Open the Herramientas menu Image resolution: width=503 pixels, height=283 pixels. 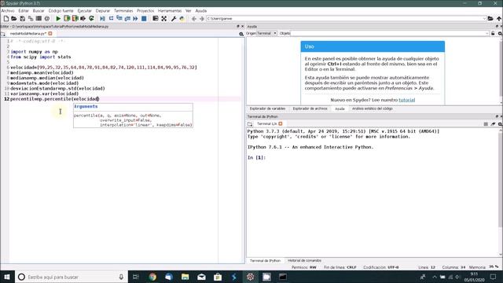coord(170,10)
